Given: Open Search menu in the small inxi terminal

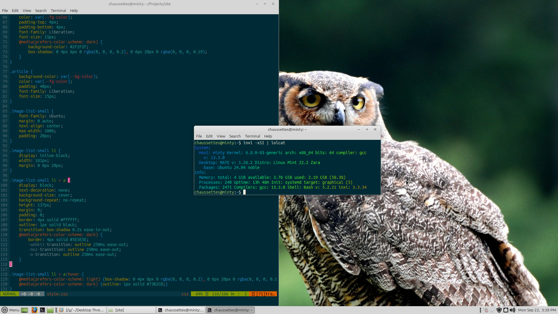Looking at the screenshot, I should tap(235, 136).
